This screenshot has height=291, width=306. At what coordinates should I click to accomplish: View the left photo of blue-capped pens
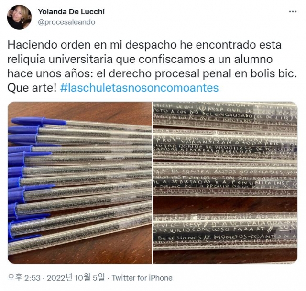80,183
